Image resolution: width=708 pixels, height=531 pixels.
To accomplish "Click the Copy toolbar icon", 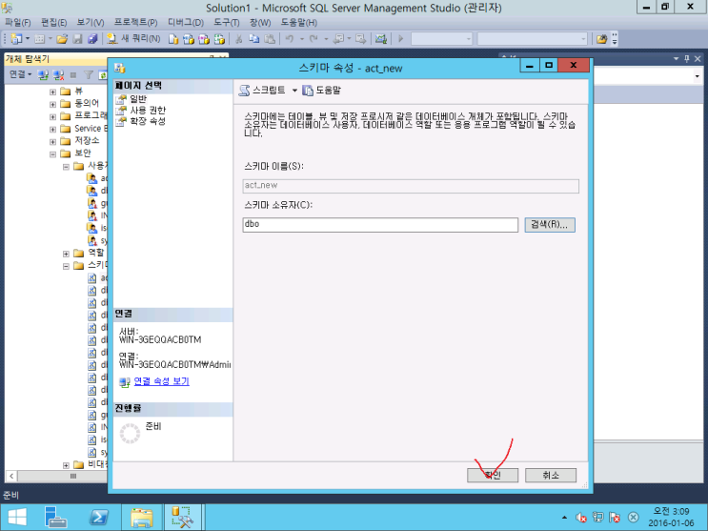I will (254, 39).
